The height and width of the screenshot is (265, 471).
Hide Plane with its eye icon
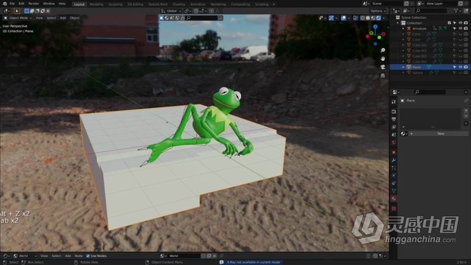(460, 67)
